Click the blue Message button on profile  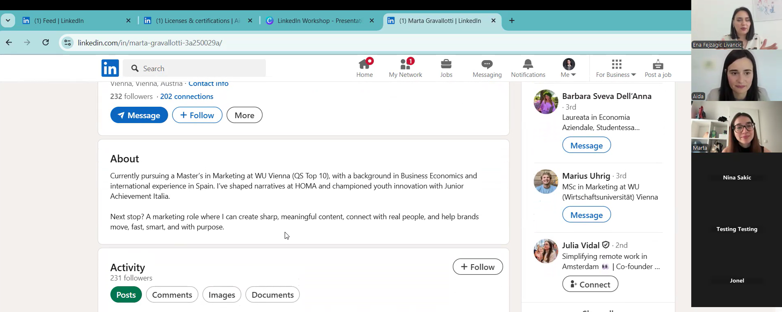click(139, 115)
